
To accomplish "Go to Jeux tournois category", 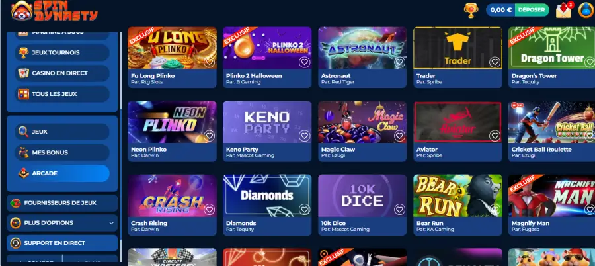I will [x=62, y=52].
